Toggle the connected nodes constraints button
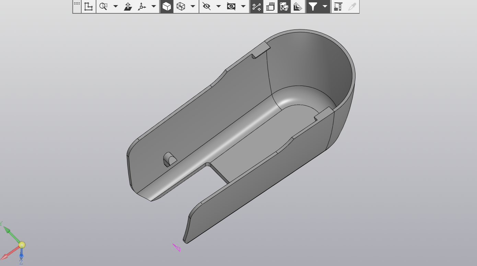 point(256,7)
